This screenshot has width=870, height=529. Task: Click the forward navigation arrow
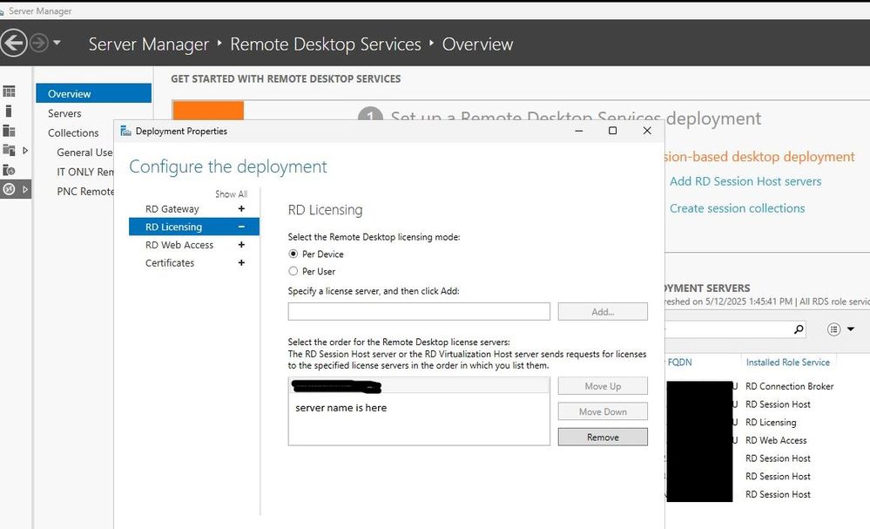tap(39, 43)
